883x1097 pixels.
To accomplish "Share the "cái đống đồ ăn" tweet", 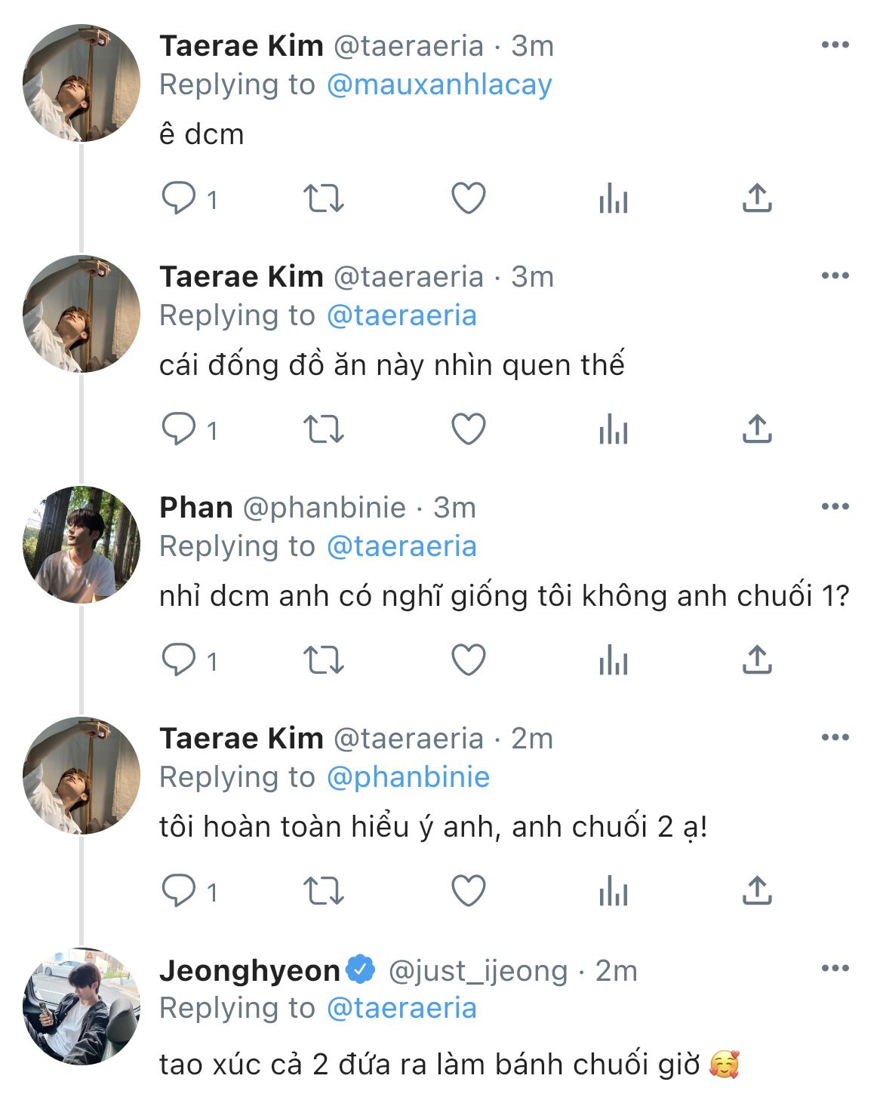I will click(757, 430).
